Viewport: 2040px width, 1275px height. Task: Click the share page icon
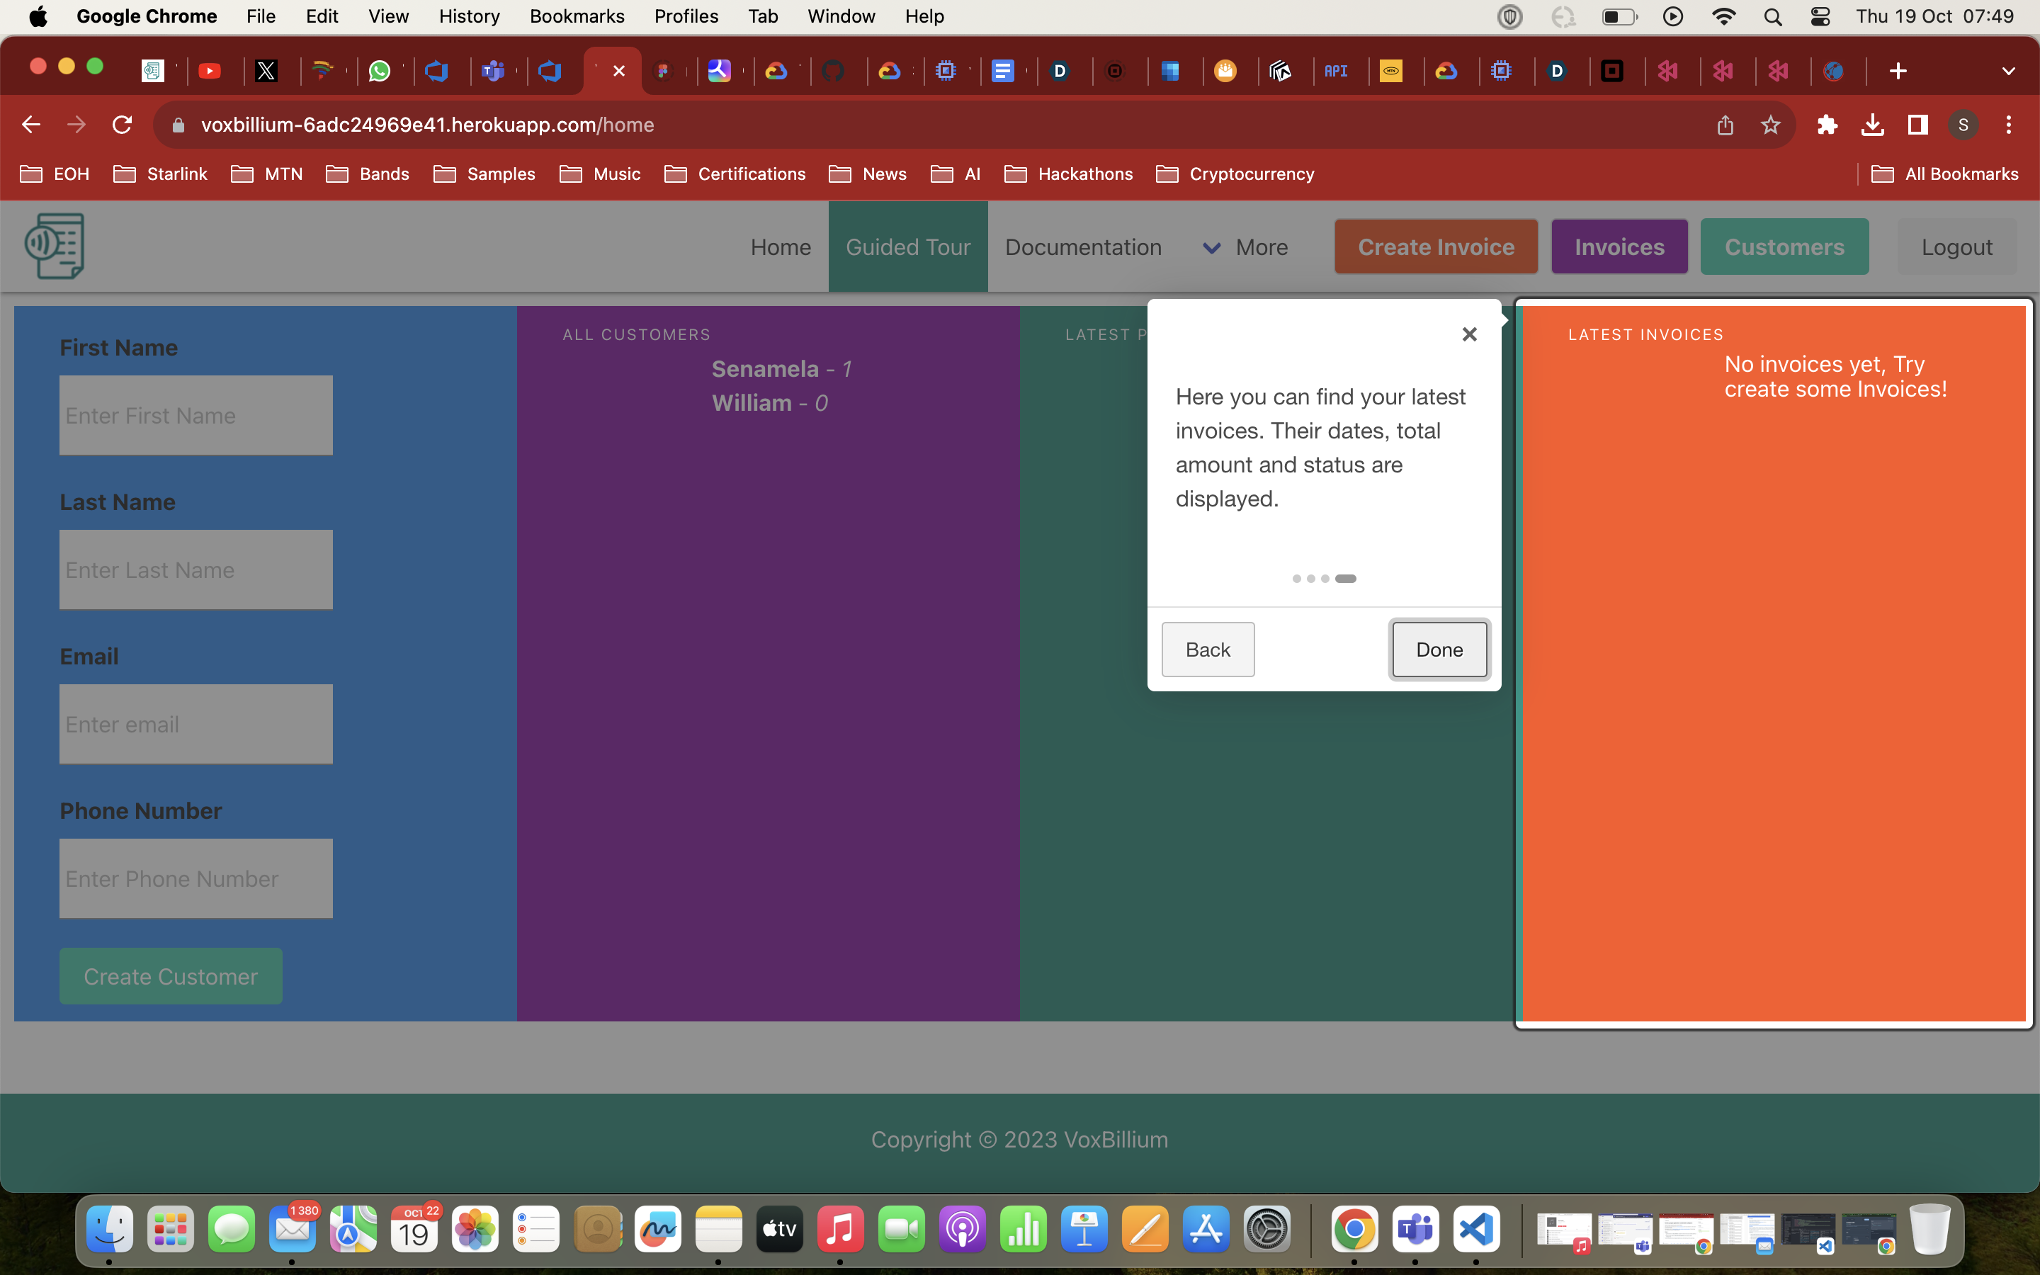click(x=1725, y=125)
